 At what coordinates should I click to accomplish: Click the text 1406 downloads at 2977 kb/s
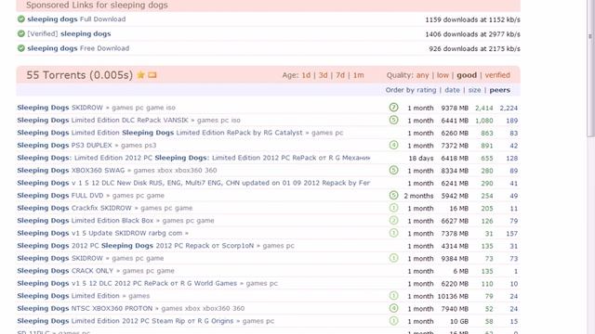[x=472, y=34]
